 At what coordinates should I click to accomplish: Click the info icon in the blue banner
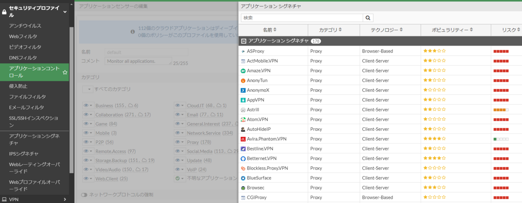[133, 31]
